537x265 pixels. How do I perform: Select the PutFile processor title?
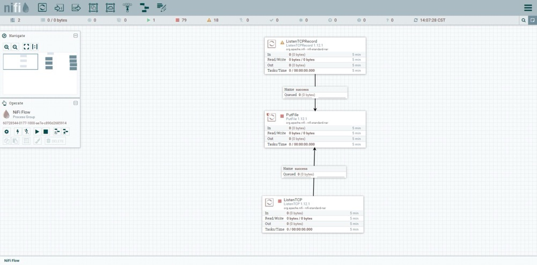coord(292,115)
